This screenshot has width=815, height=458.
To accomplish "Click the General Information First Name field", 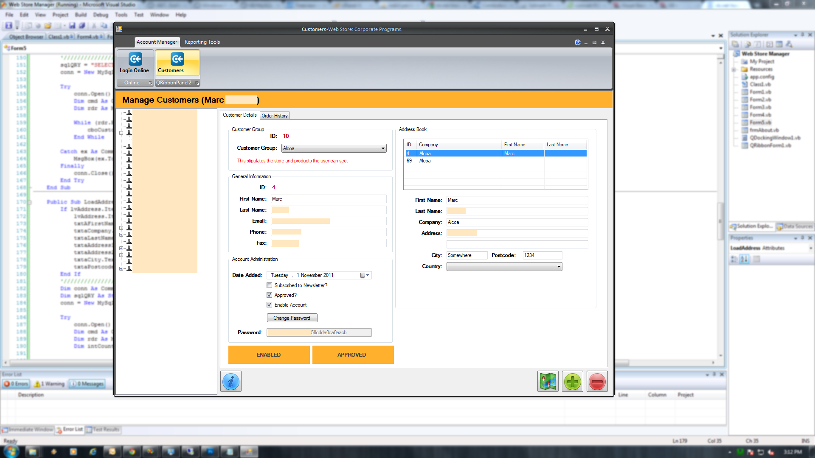I will [x=329, y=199].
